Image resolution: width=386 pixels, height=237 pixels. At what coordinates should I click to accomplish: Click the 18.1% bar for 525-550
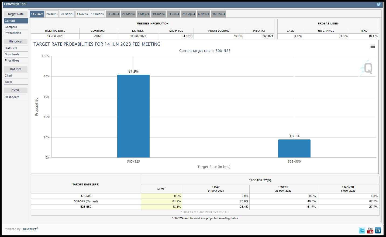(294, 148)
